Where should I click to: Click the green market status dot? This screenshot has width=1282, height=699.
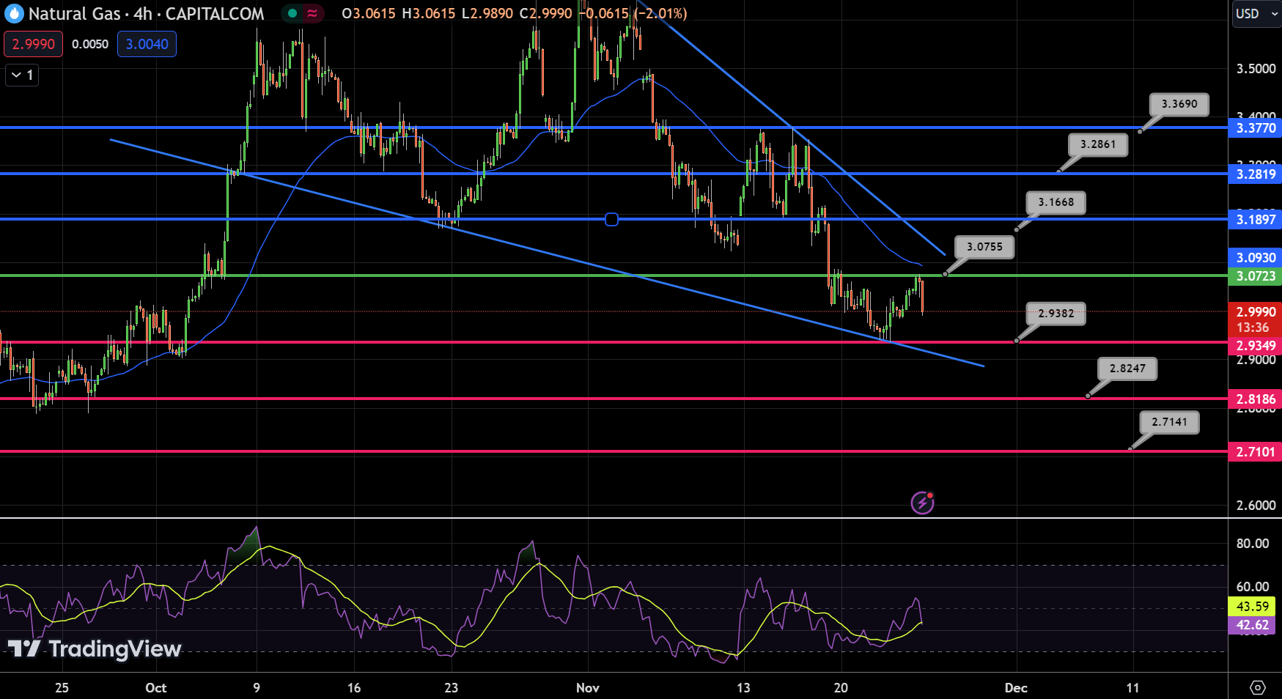coord(292,13)
